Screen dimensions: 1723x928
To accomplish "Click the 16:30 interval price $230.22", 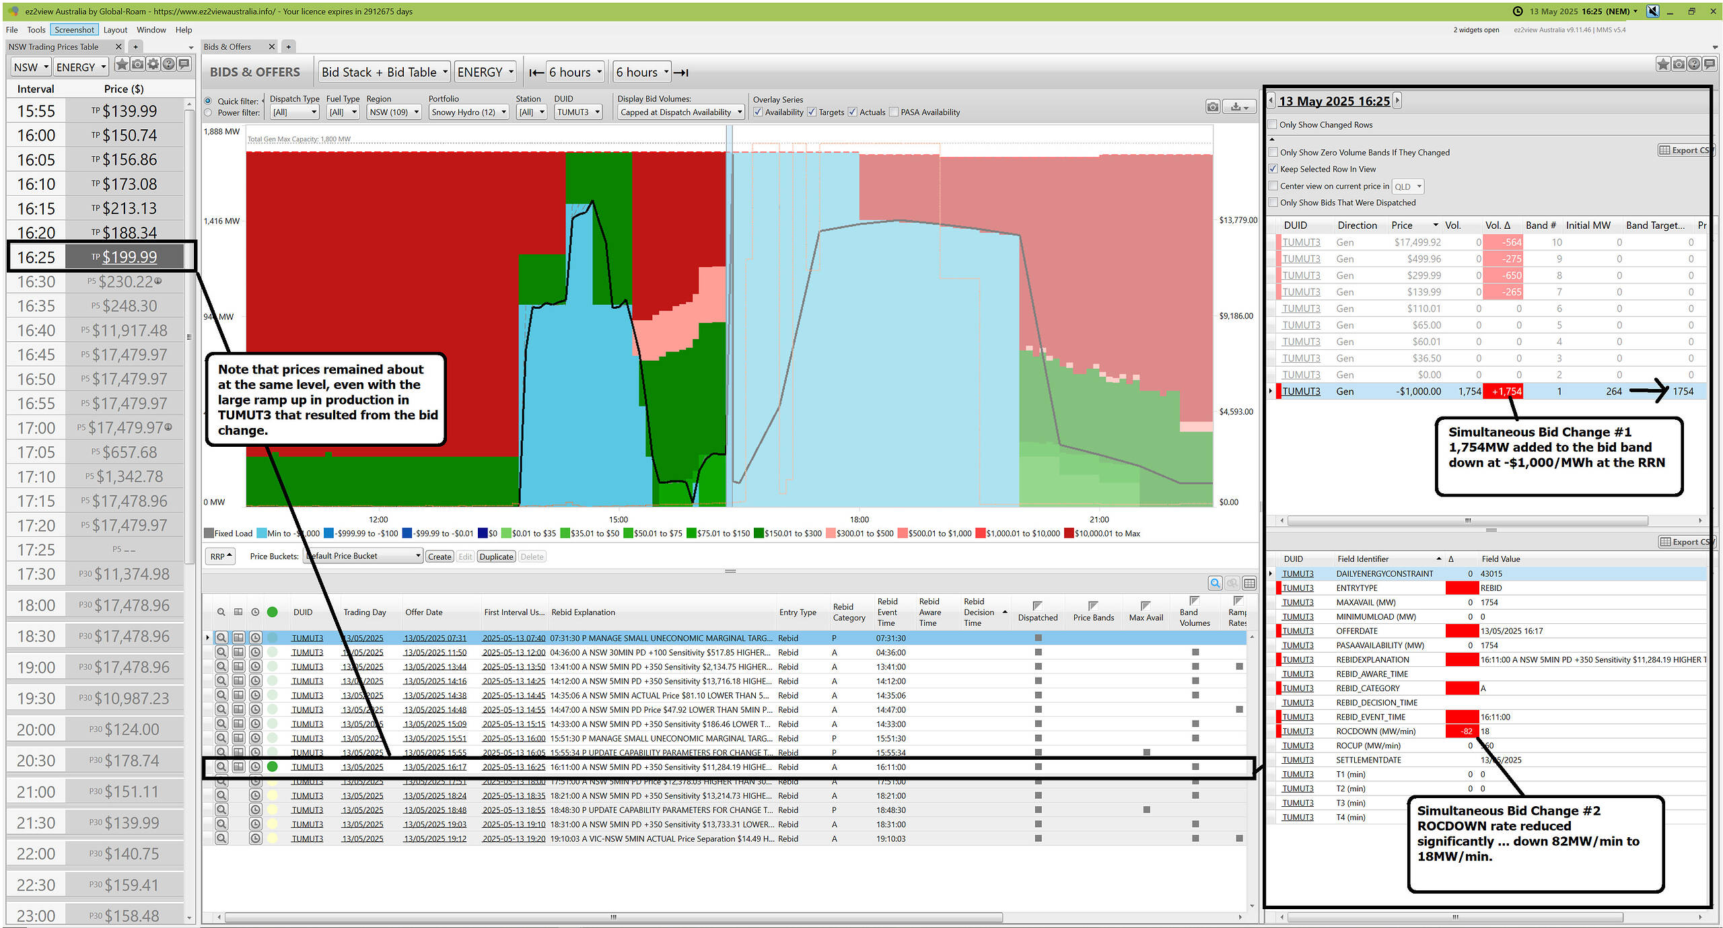I will (125, 281).
